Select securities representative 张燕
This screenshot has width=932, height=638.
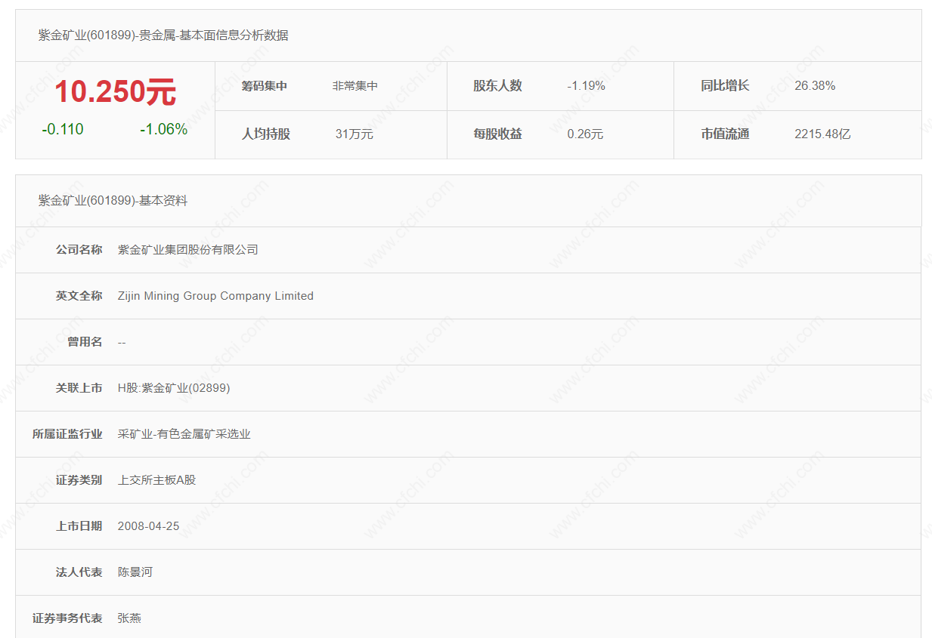pyautogui.click(x=129, y=618)
